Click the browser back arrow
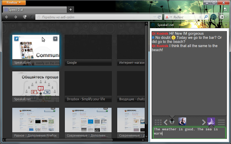231x144 pixels. [x=6, y=17]
